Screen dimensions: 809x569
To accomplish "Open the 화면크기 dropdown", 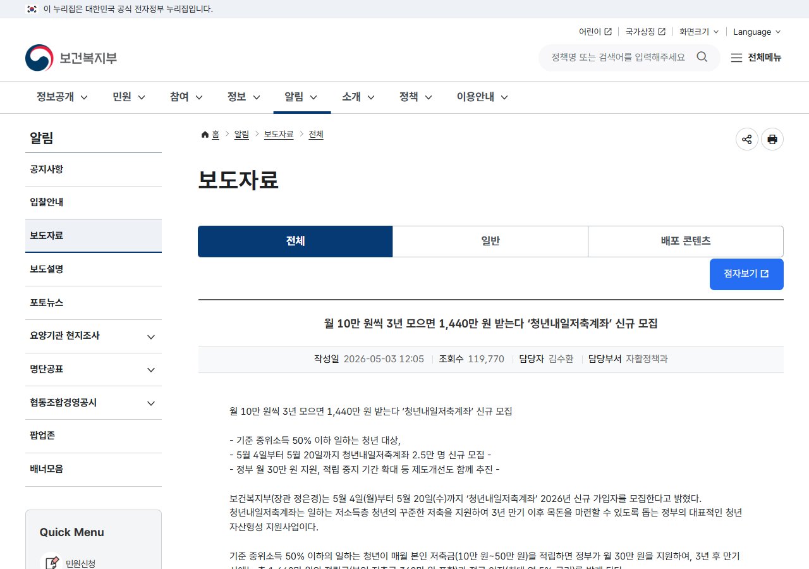I will [x=698, y=32].
